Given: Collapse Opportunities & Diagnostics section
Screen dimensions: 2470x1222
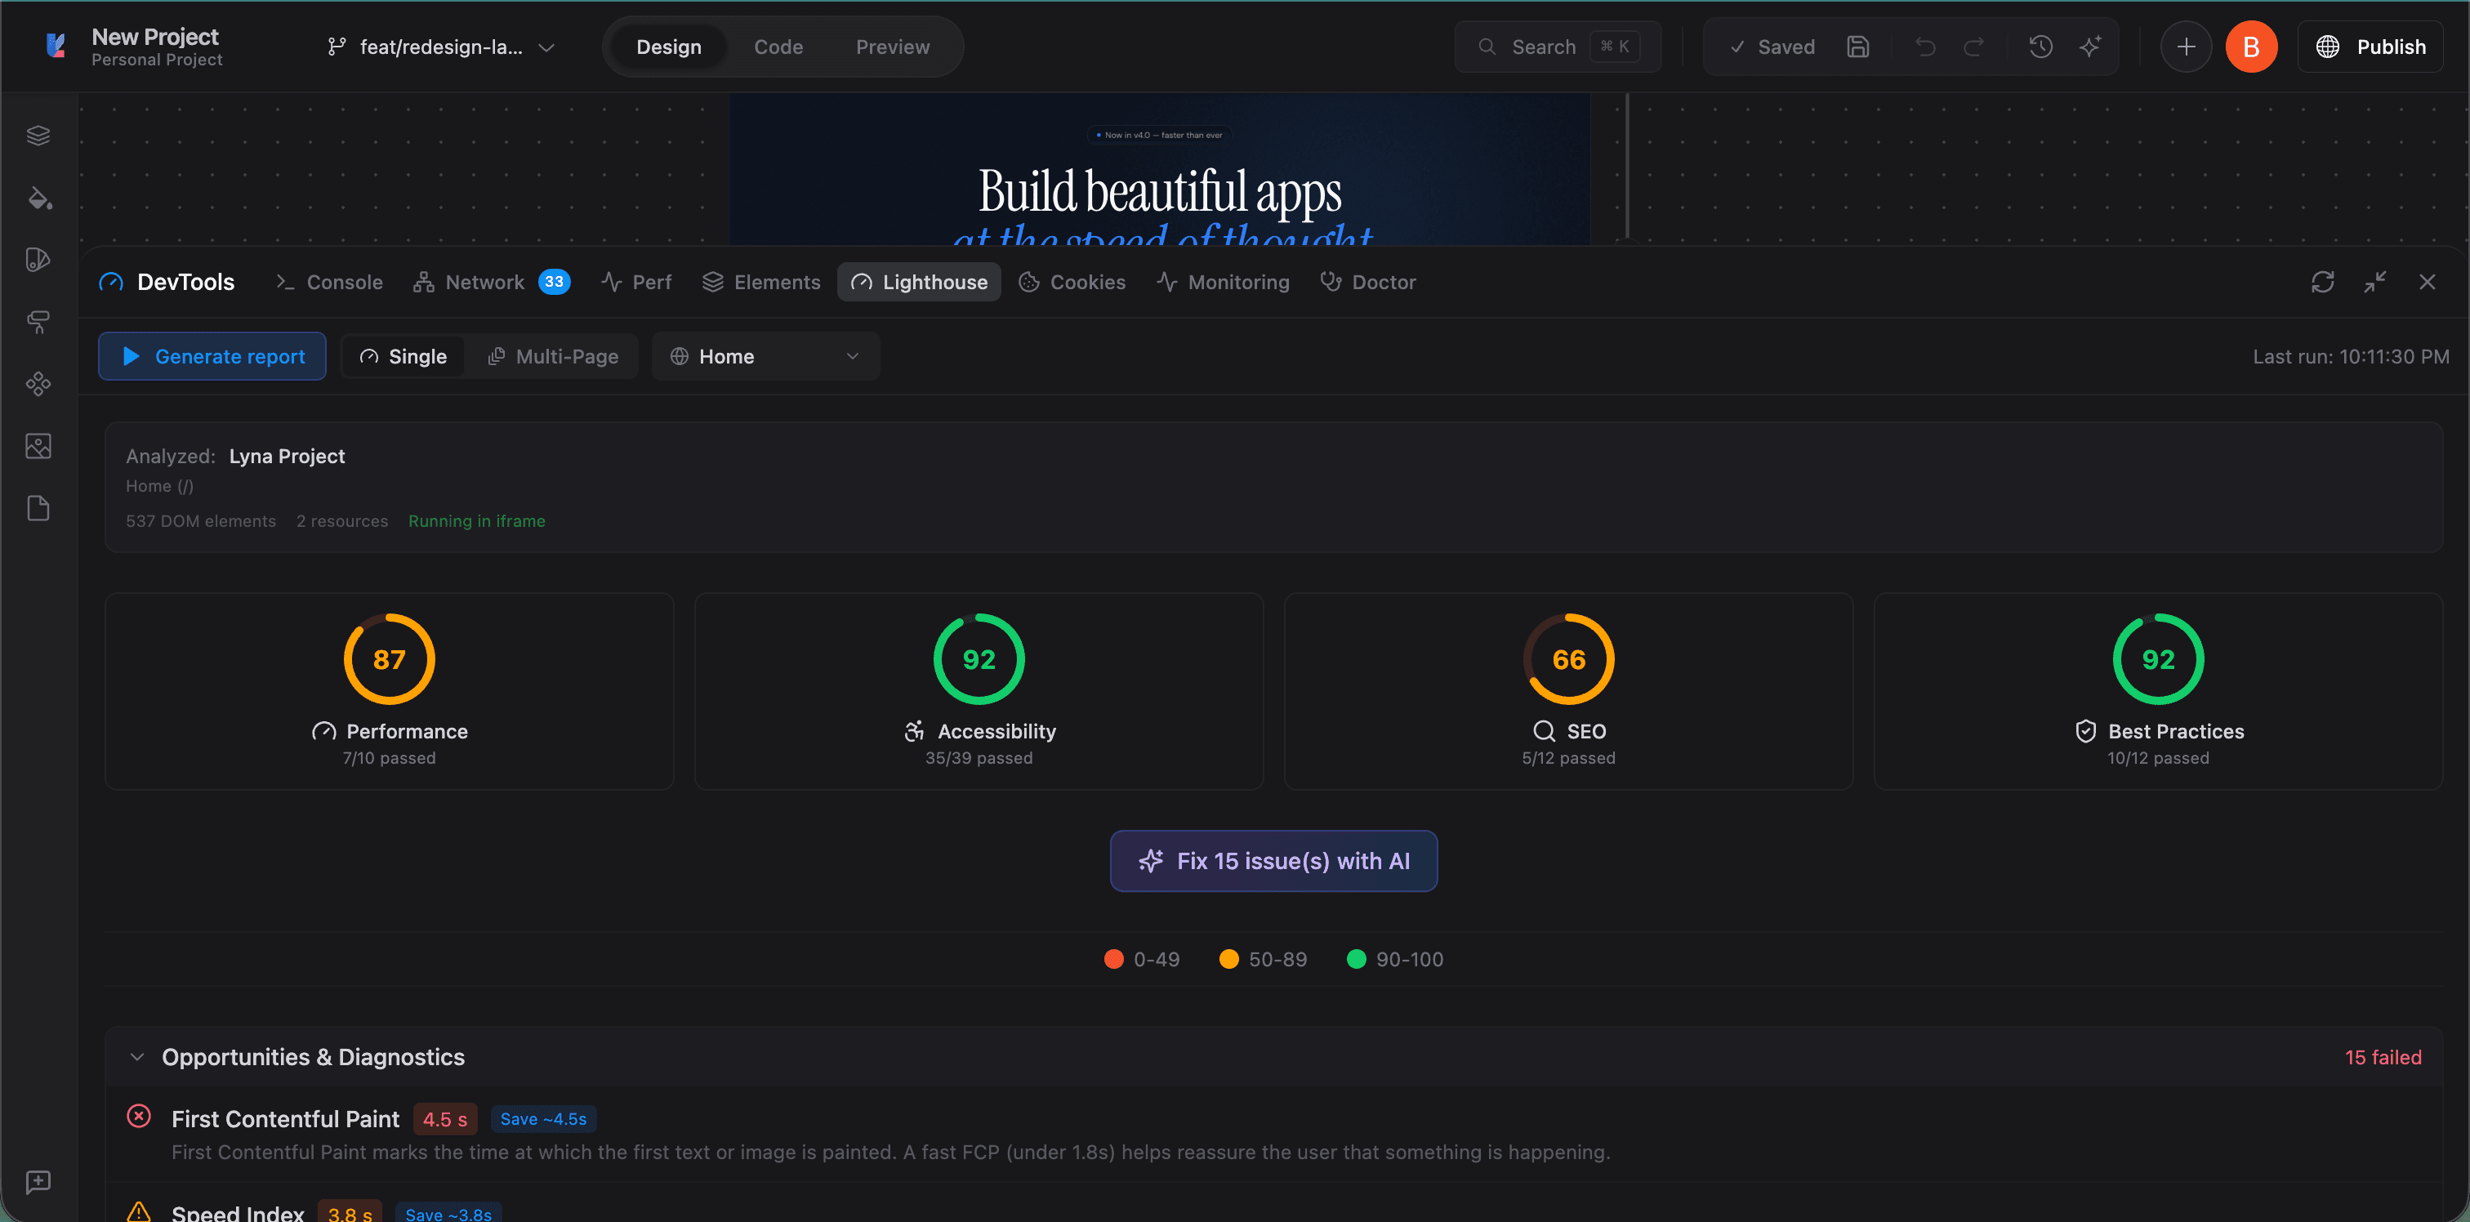Looking at the screenshot, I should (x=137, y=1057).
